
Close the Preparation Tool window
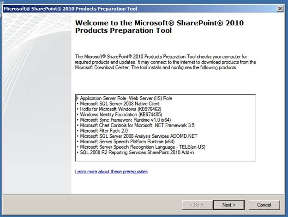pos(280,9)
